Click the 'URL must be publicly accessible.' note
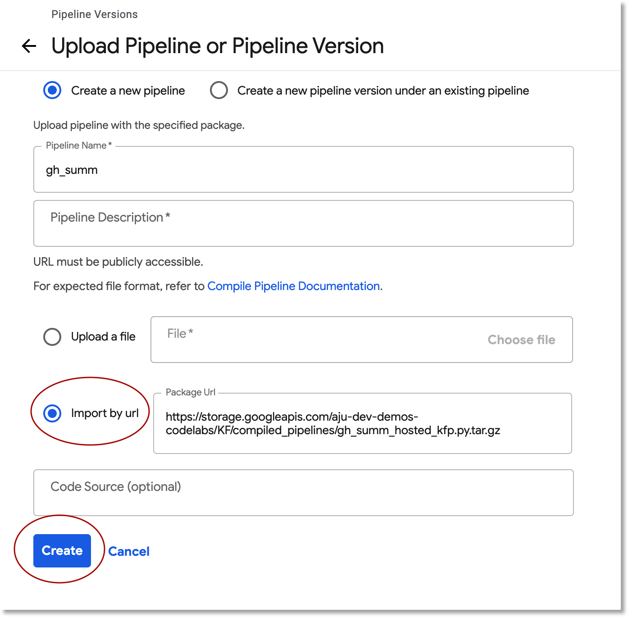The width and height of the screenshot is (628, 617). [x=118, y=262]
